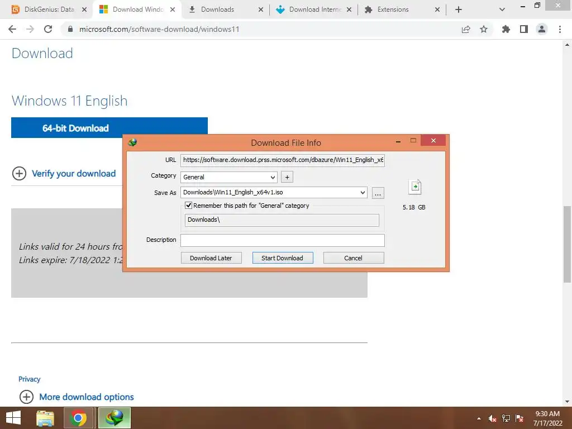Open the tab search chevron

(x=502, y=9)
